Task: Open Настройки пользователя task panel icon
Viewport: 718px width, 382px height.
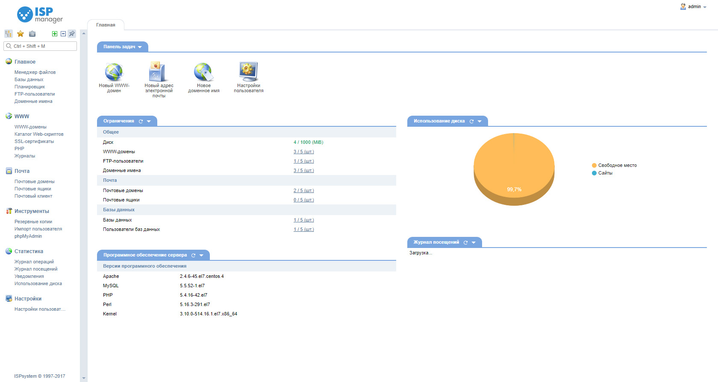Action: [x=248, y=72]
